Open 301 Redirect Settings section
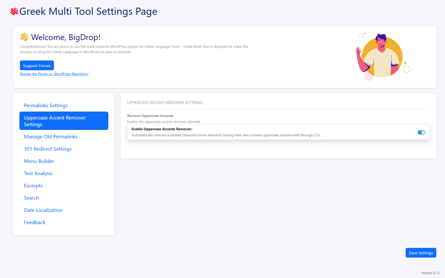This screenshot has width=445, height=278. 48,149
